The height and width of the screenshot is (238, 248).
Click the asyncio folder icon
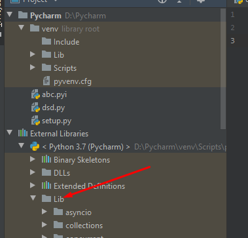58,212
